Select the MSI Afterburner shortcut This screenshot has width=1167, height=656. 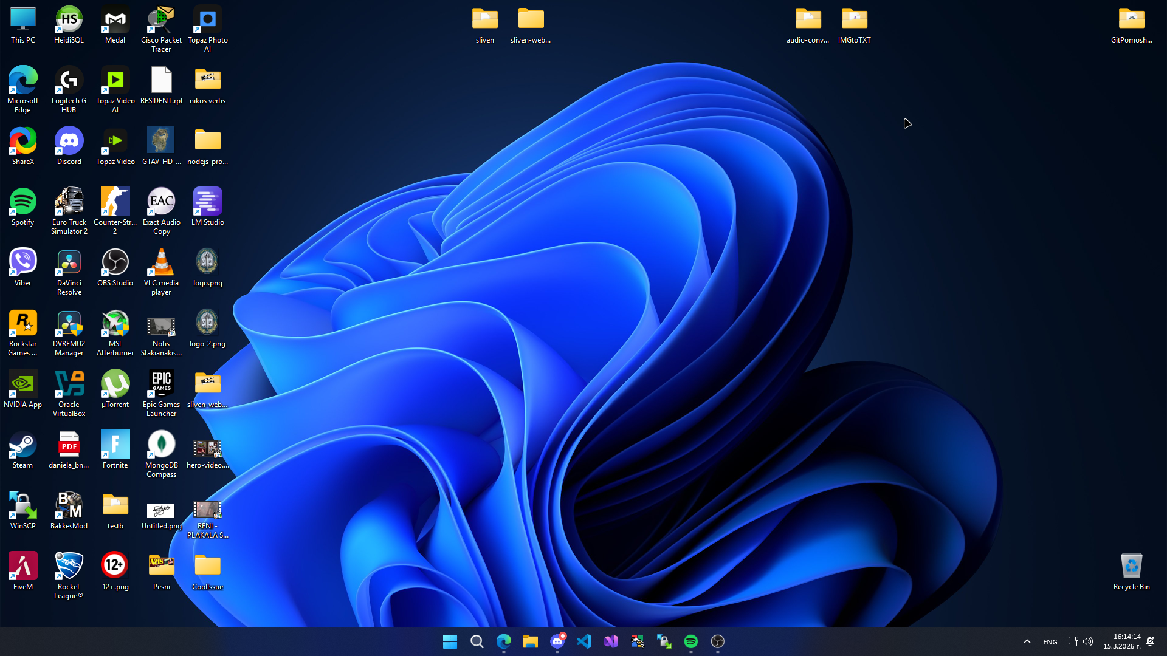coord(115,333)
